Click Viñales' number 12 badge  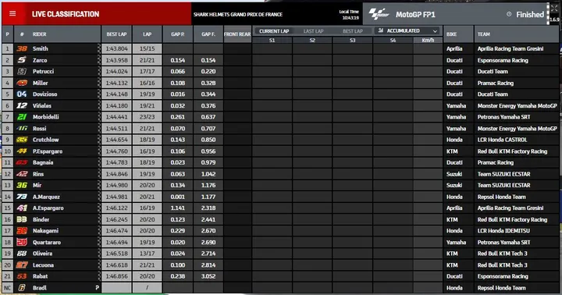pos(22,105)
